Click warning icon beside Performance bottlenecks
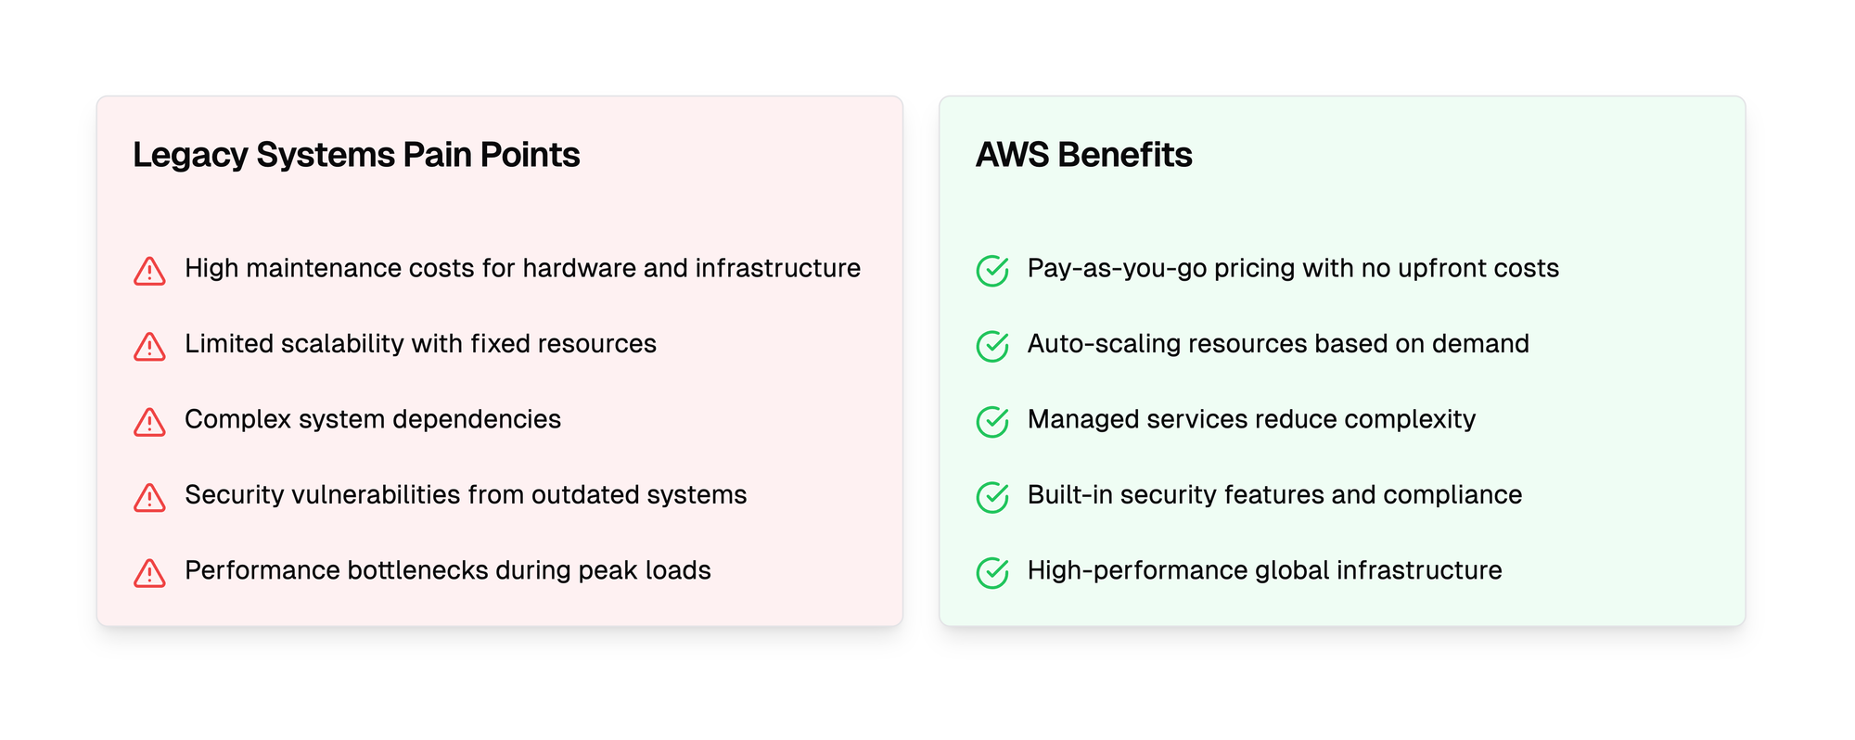The height and width of the screenshot is (740, 1855). click(149, 574)
